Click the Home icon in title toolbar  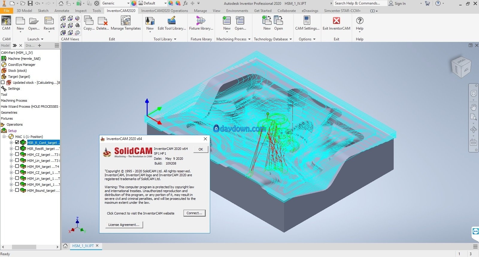(61, 3)
